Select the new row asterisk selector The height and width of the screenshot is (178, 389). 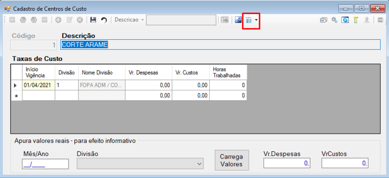pyautogui.click(x=17, y=95)
